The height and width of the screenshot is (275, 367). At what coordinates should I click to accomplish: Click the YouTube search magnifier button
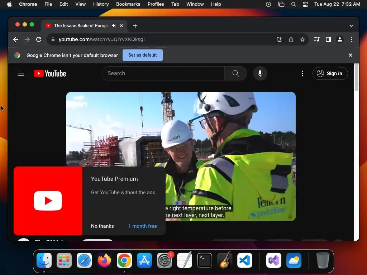pos(236,73)
